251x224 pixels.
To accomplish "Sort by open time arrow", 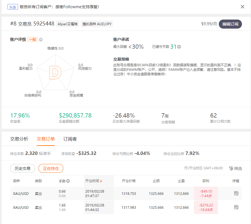I will (x=101, y=181).
